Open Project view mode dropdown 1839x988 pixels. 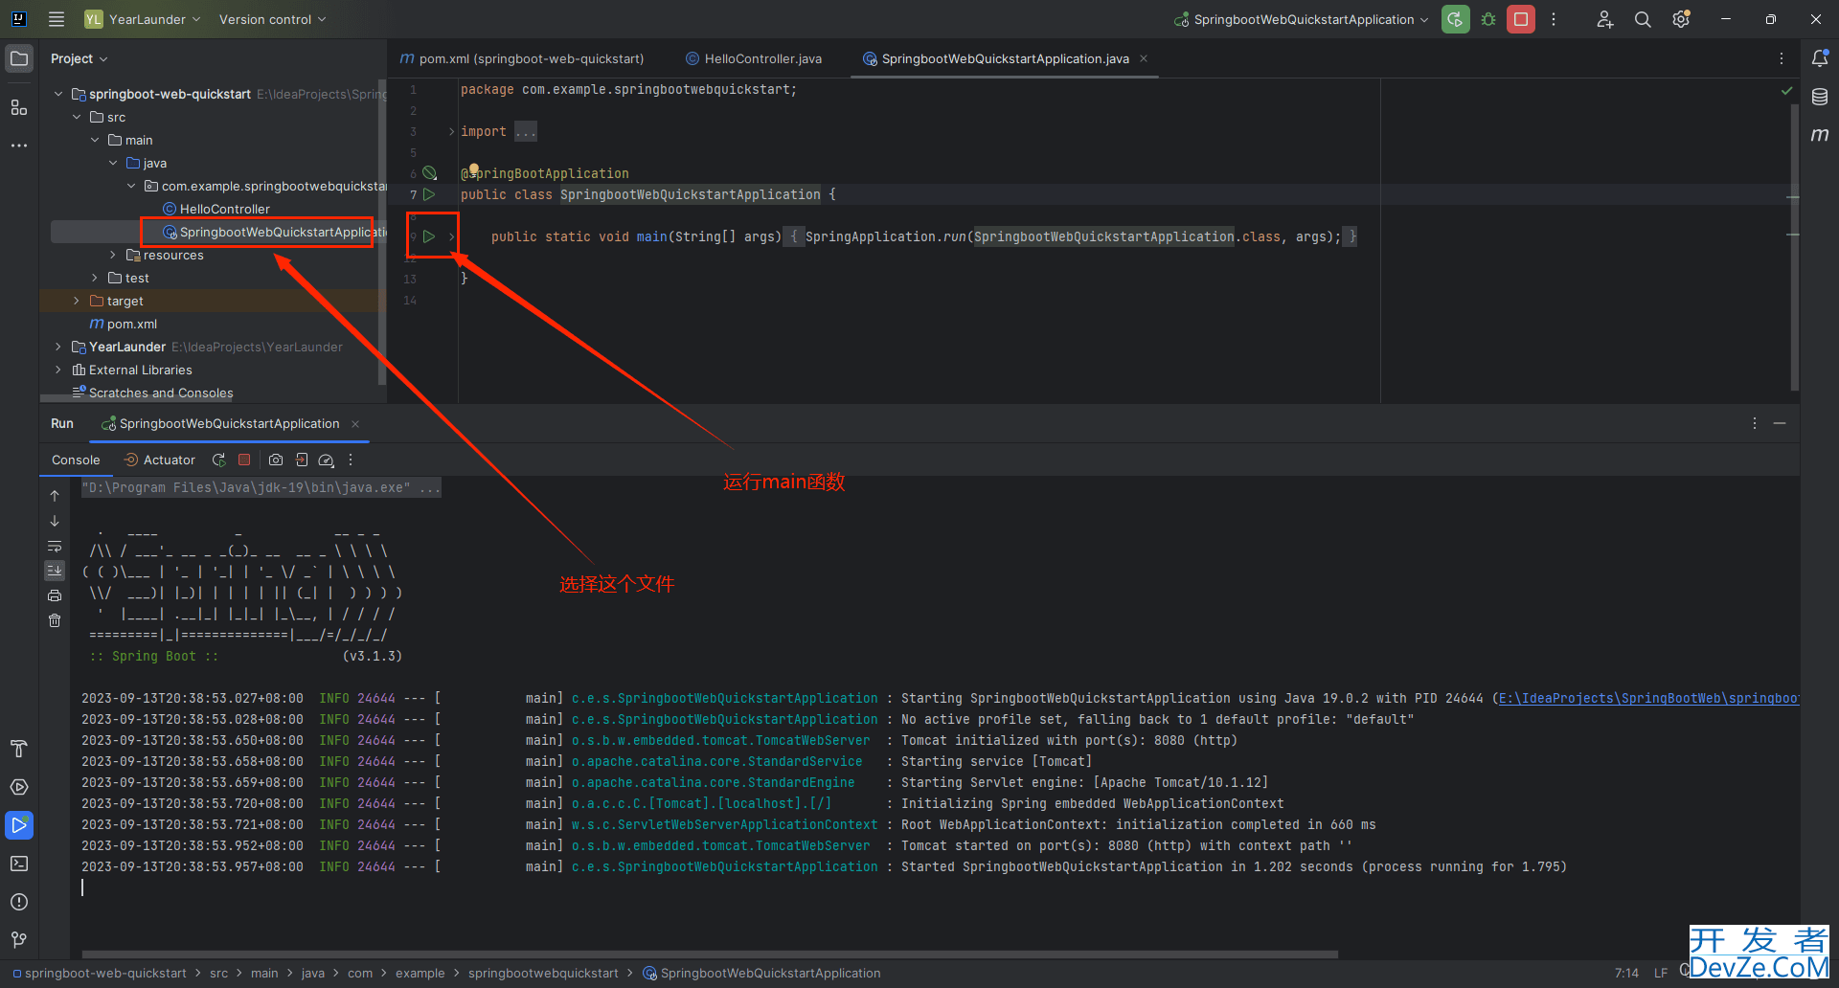point(79,58)
